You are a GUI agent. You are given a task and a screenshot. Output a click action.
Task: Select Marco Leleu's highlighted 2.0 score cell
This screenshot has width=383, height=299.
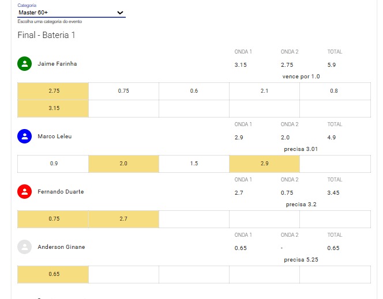coord(123,164)
